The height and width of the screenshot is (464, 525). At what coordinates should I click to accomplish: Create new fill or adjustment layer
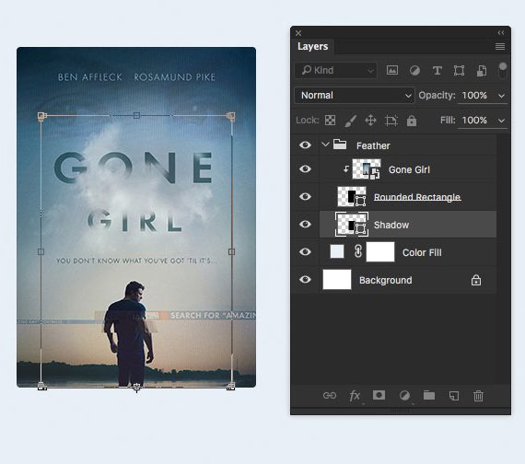coord(404,396)
